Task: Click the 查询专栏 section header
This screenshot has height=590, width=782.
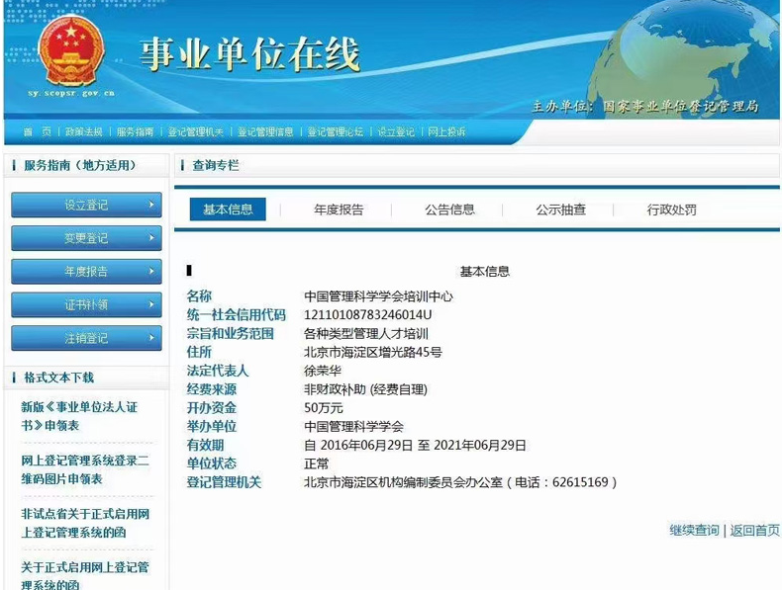Action: coord(216,165)
